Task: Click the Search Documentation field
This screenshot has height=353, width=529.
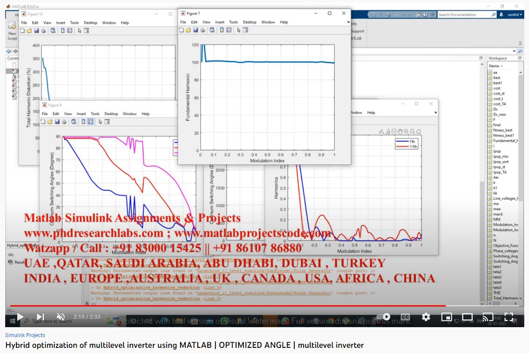Action: pyautogui.click(x=464, y=15)
